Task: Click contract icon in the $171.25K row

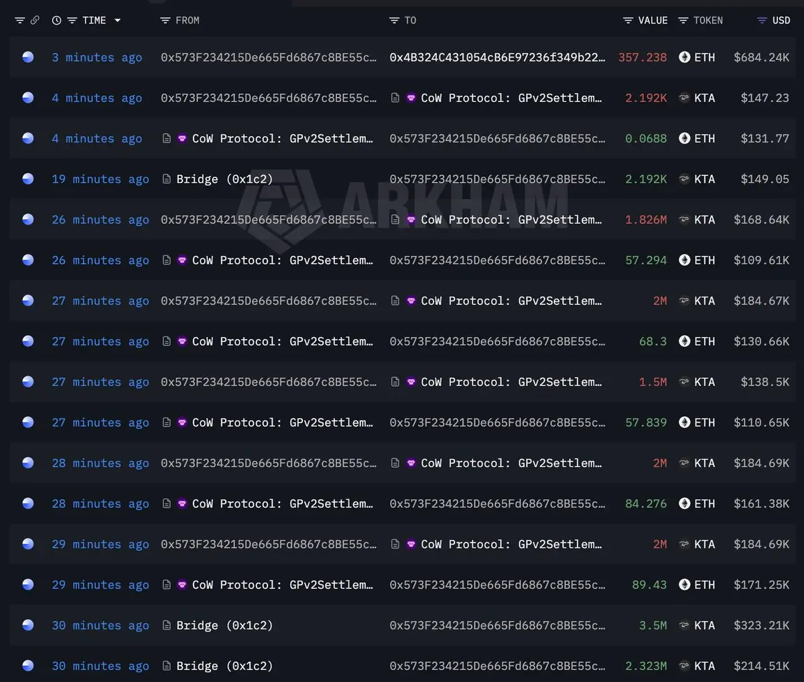Action: [167, 585]
